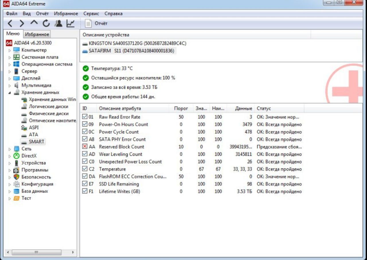The image size is (367, 260).
Task: Click the Отчёт report button
Action: click(97, 24)
